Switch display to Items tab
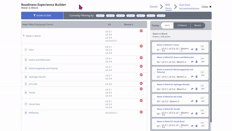Viewport: 232px width, 131px height. tap(167, 26)
